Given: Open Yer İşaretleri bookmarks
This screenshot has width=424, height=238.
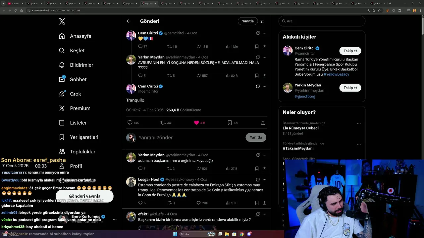Looking at the screenshot, I should tap(79, 137).
